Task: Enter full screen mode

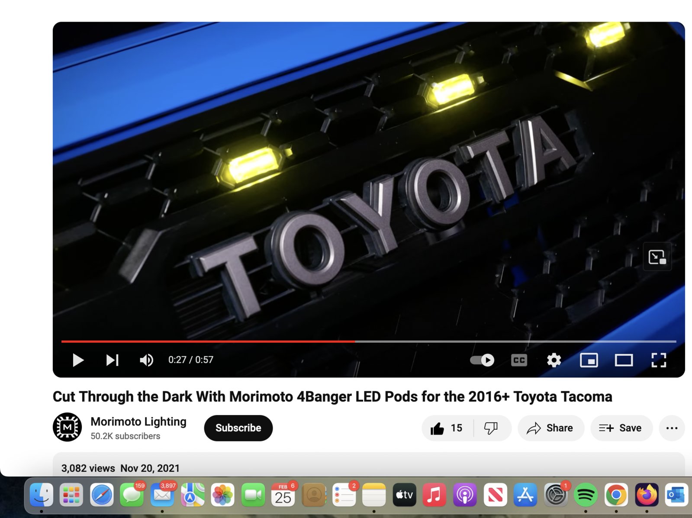Action: pyautogui.click(x=659, y=360)
